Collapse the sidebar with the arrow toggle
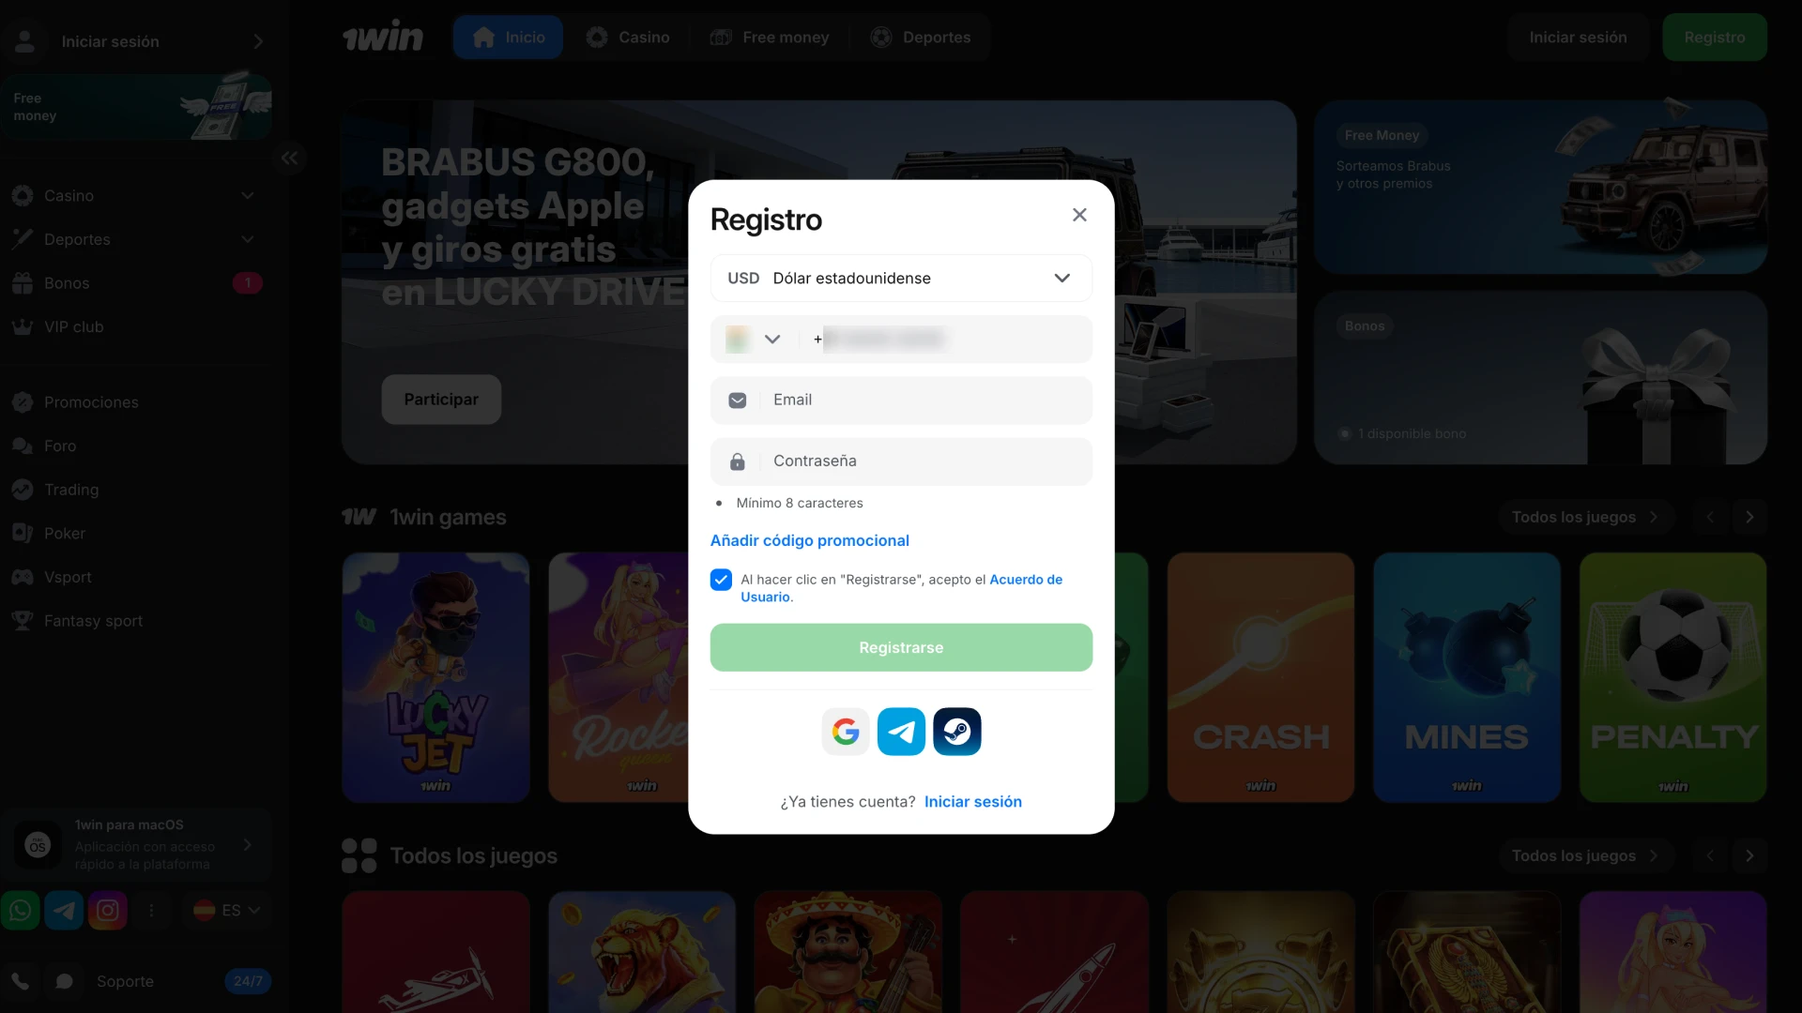This screenshot has width=1802, height=1013. tap(289, 158)
